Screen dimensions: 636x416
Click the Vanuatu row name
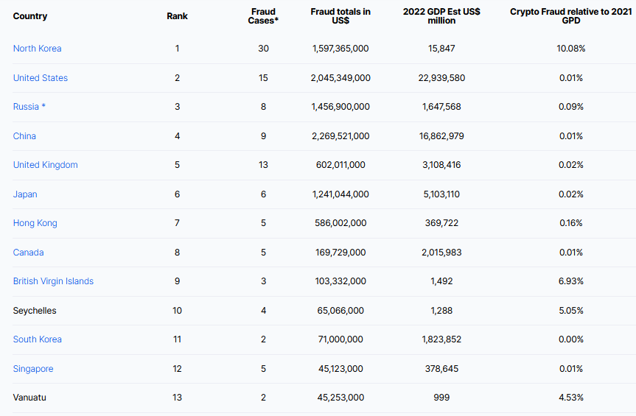[29, 398]
